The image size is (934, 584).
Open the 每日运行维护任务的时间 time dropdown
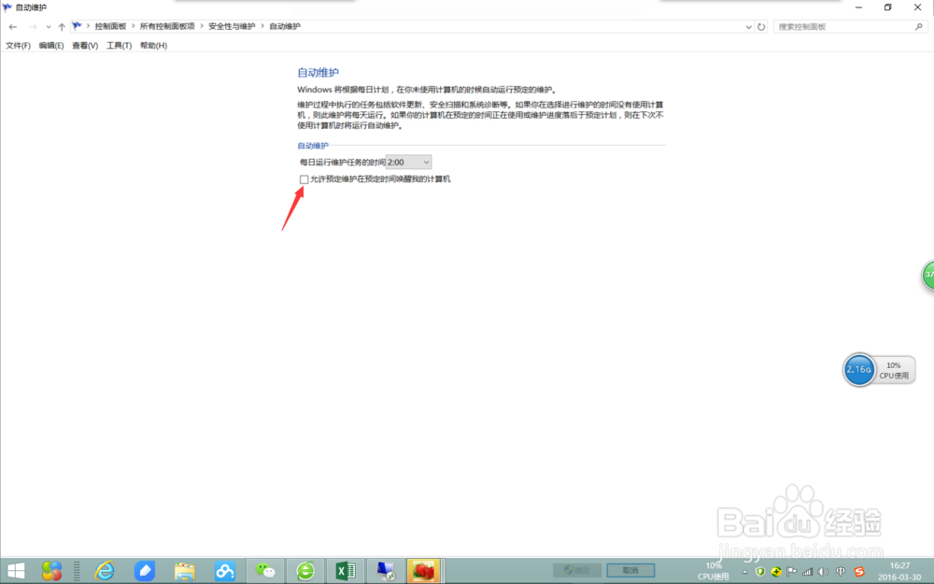click(426, 162)
